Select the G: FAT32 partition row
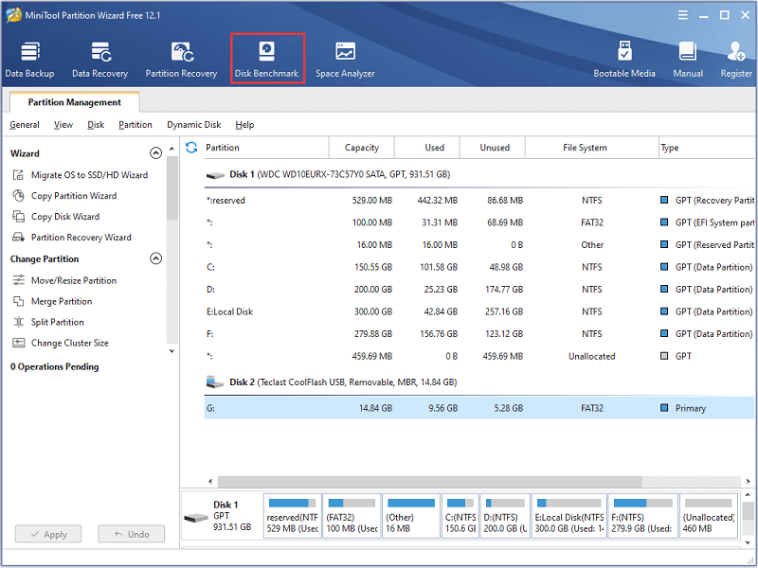 479,408
